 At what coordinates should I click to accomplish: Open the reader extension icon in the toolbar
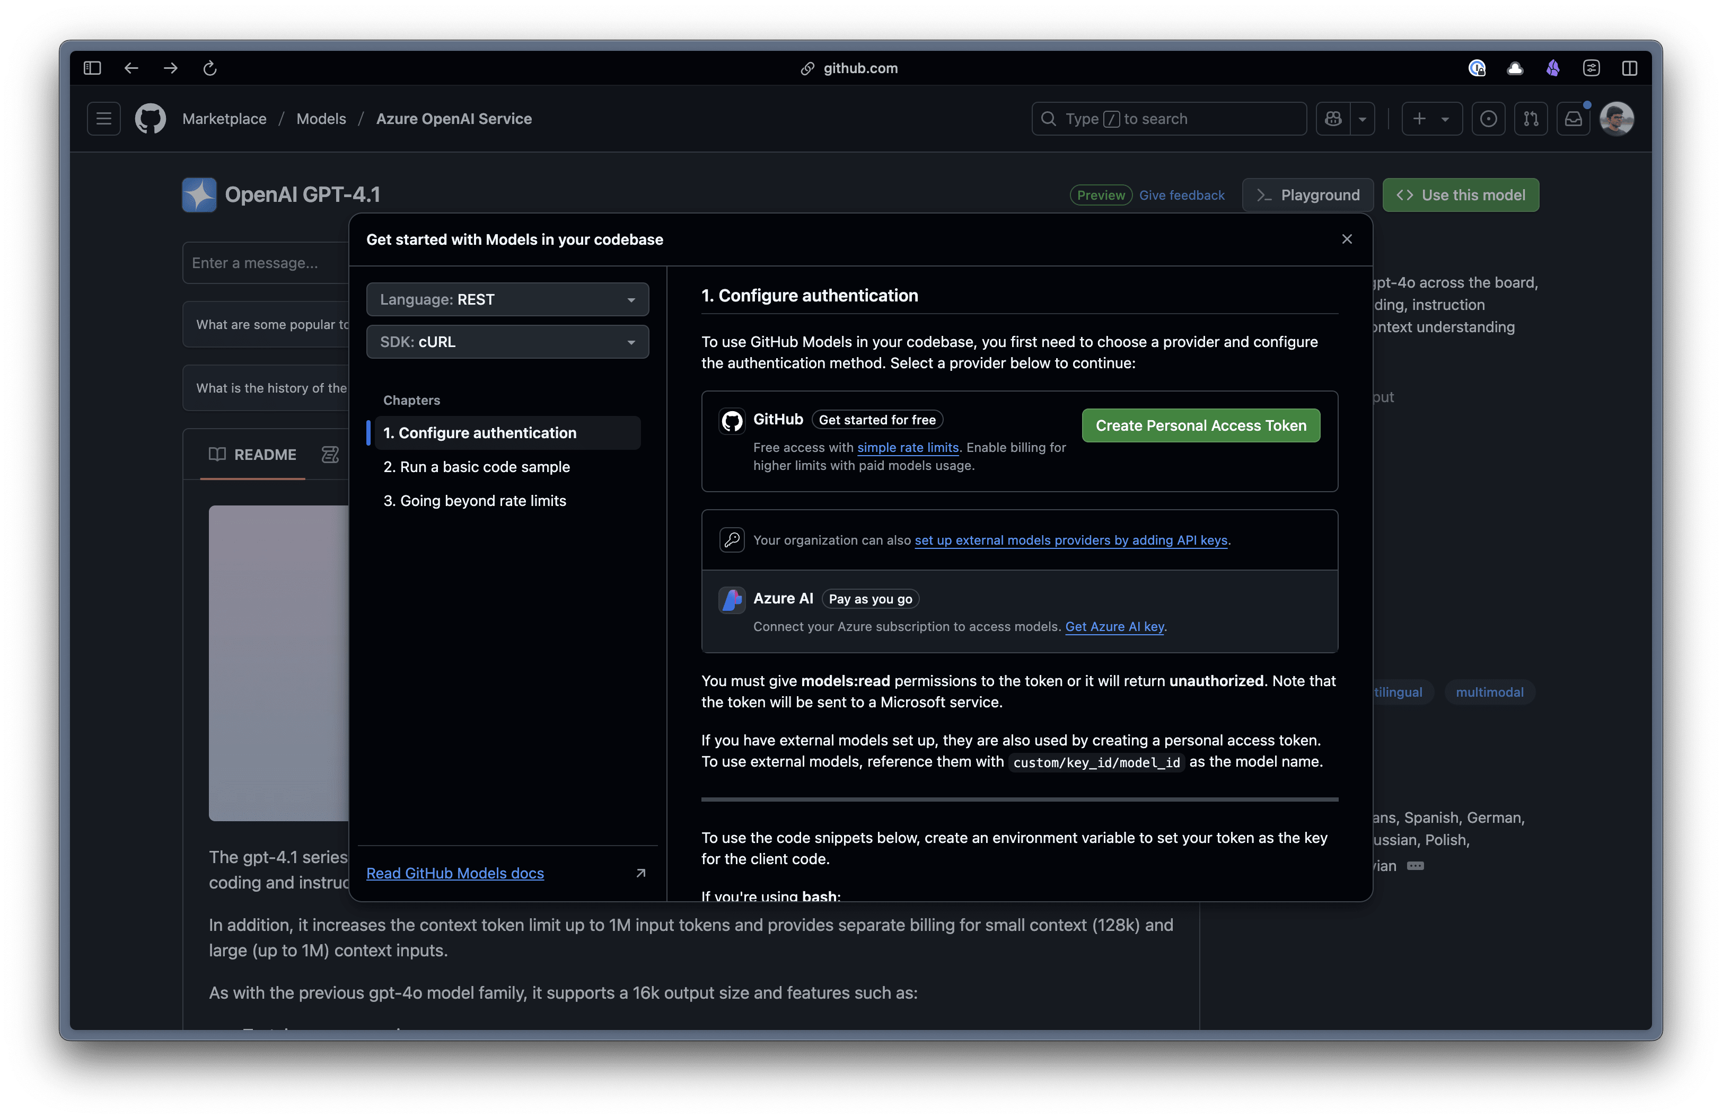tap(1591, 68)
